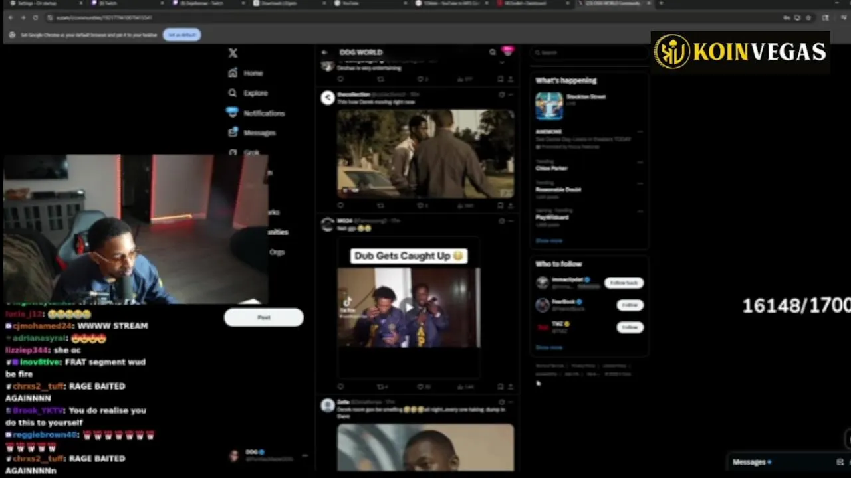Open the Notifications bell in the sidebar

[x=232, y=112]
